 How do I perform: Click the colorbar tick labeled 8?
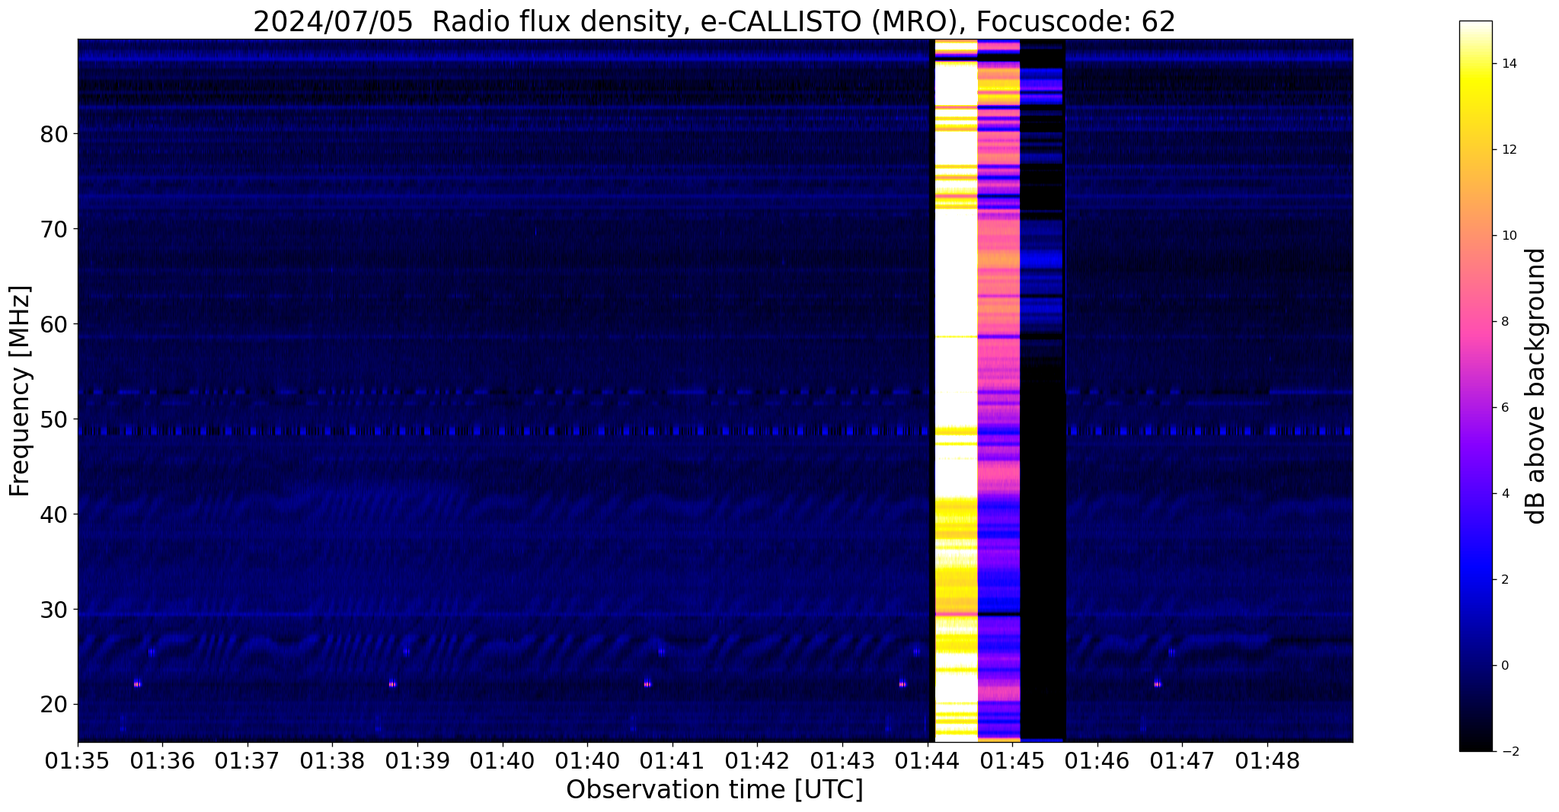[1505, 322]
